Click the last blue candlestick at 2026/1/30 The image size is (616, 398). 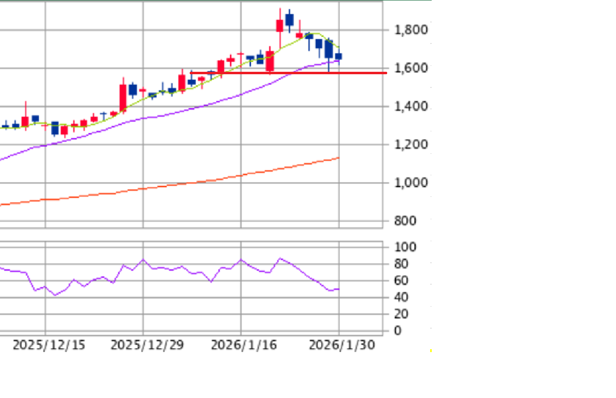[x=338, y=57]
